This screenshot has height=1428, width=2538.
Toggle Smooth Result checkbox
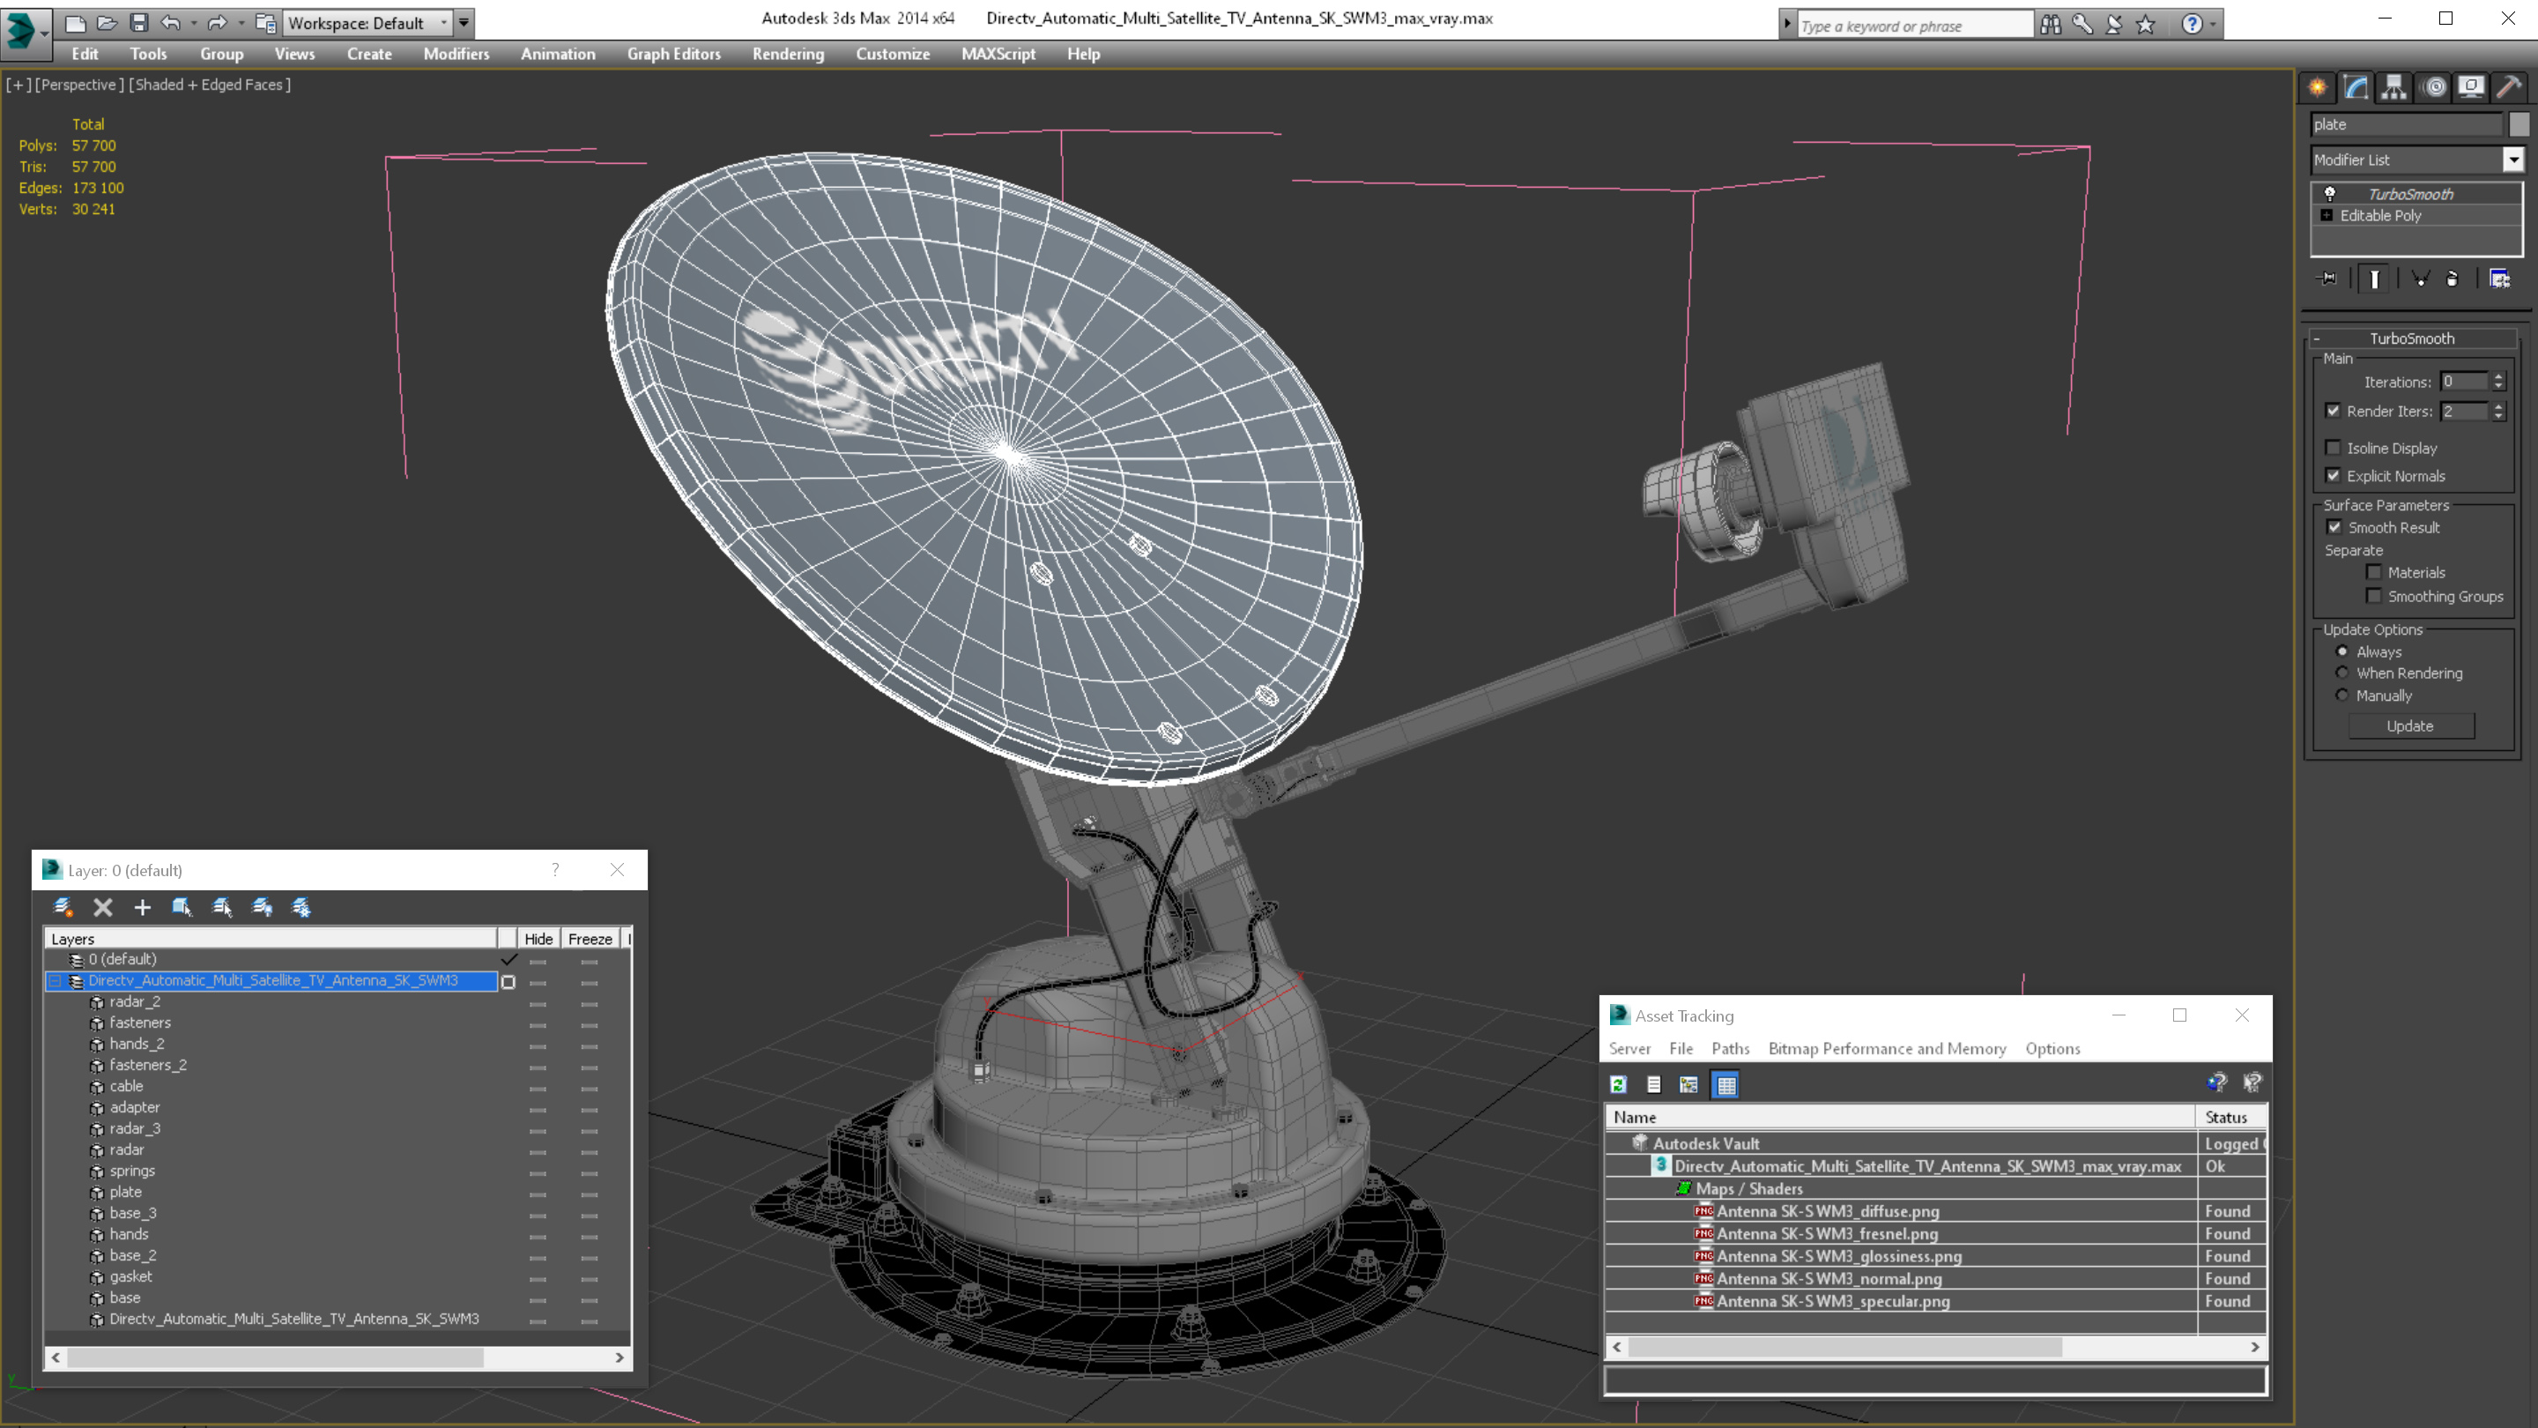(2334, 527)
